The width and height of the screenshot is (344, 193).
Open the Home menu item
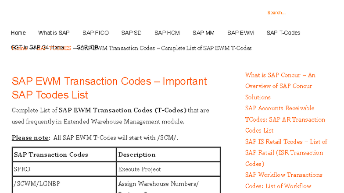(18, 33)
